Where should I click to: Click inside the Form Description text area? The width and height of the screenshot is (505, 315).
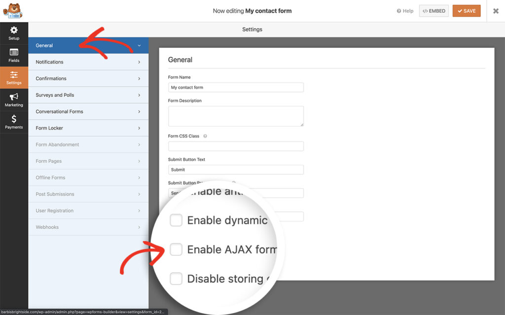236,116
